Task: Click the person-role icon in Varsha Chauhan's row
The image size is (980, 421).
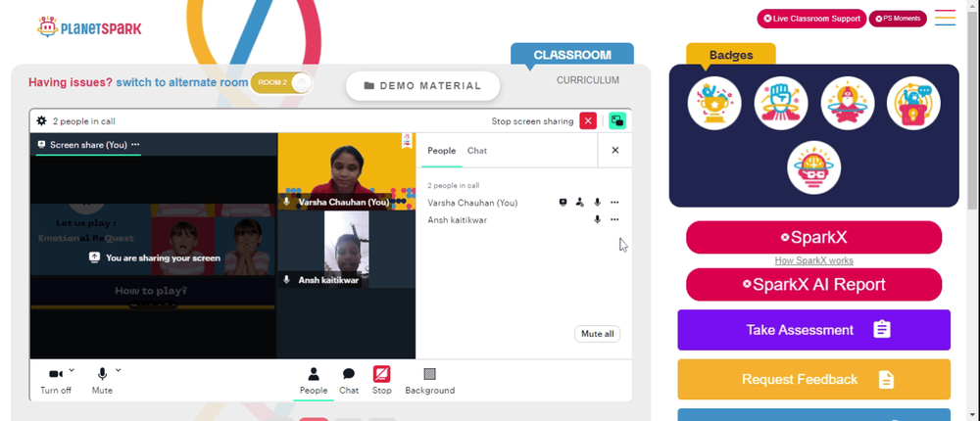Action: point(580,203)
